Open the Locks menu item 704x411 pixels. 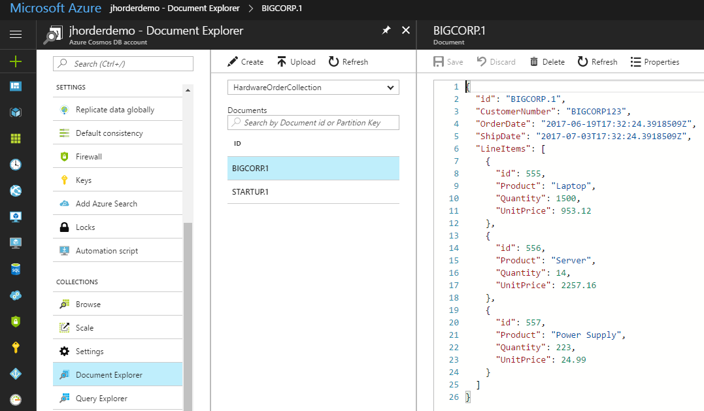118,227
